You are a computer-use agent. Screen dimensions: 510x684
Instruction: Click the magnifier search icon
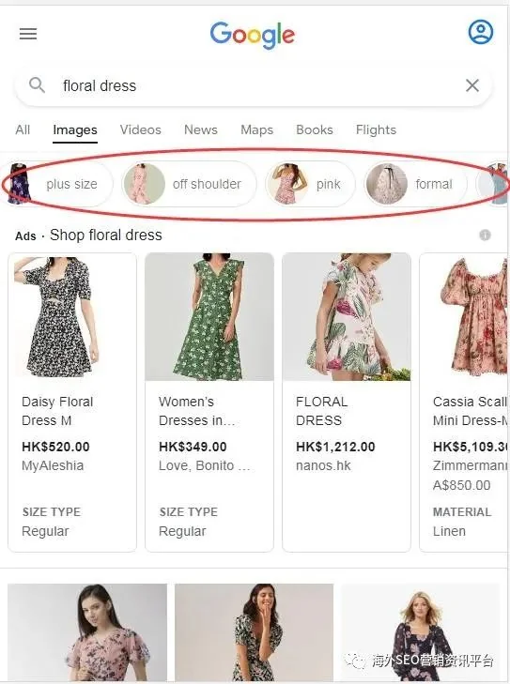tap(37, 85)
